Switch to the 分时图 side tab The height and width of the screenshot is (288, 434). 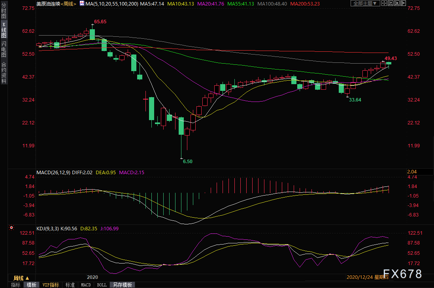tap(4, 11)
